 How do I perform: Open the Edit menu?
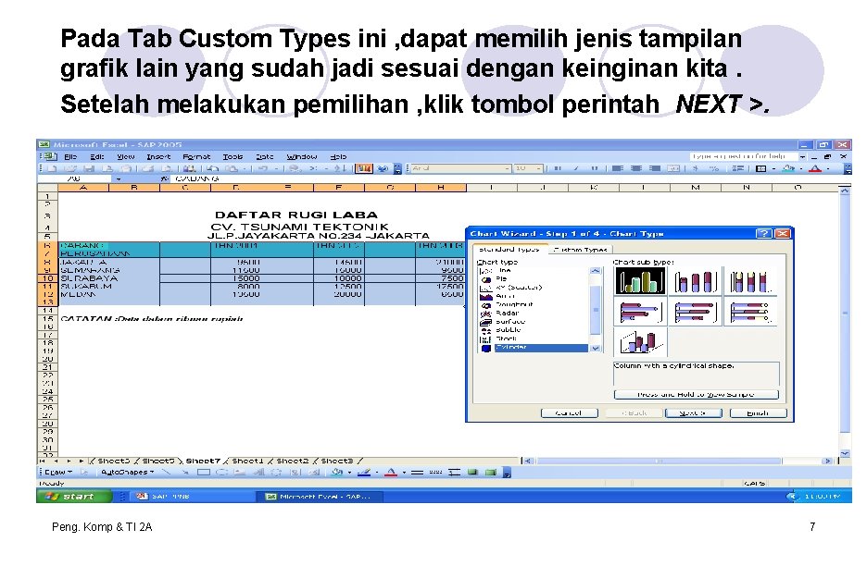pos(97,157)
